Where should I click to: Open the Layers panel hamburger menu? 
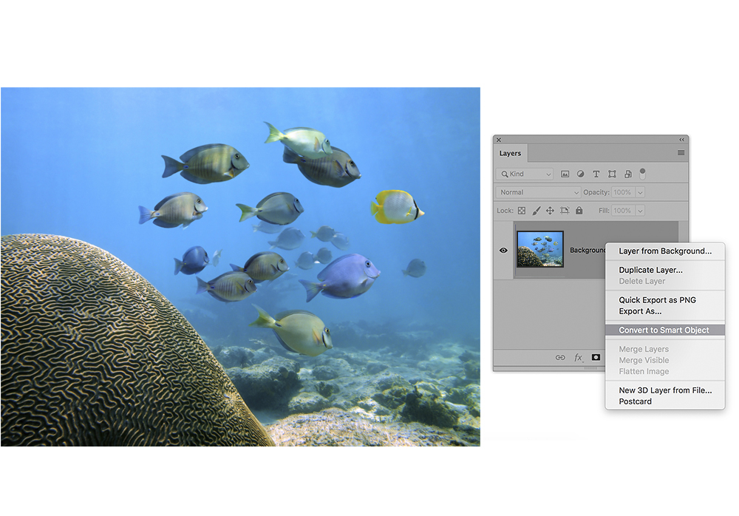click(x=681, y=153)
